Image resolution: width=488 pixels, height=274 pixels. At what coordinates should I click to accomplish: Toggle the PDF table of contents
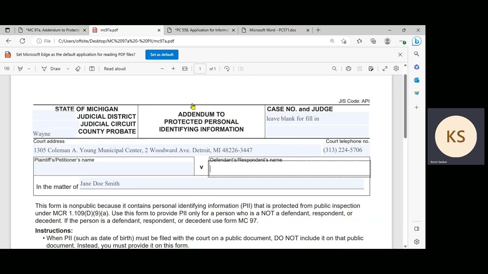coord(7,69)
